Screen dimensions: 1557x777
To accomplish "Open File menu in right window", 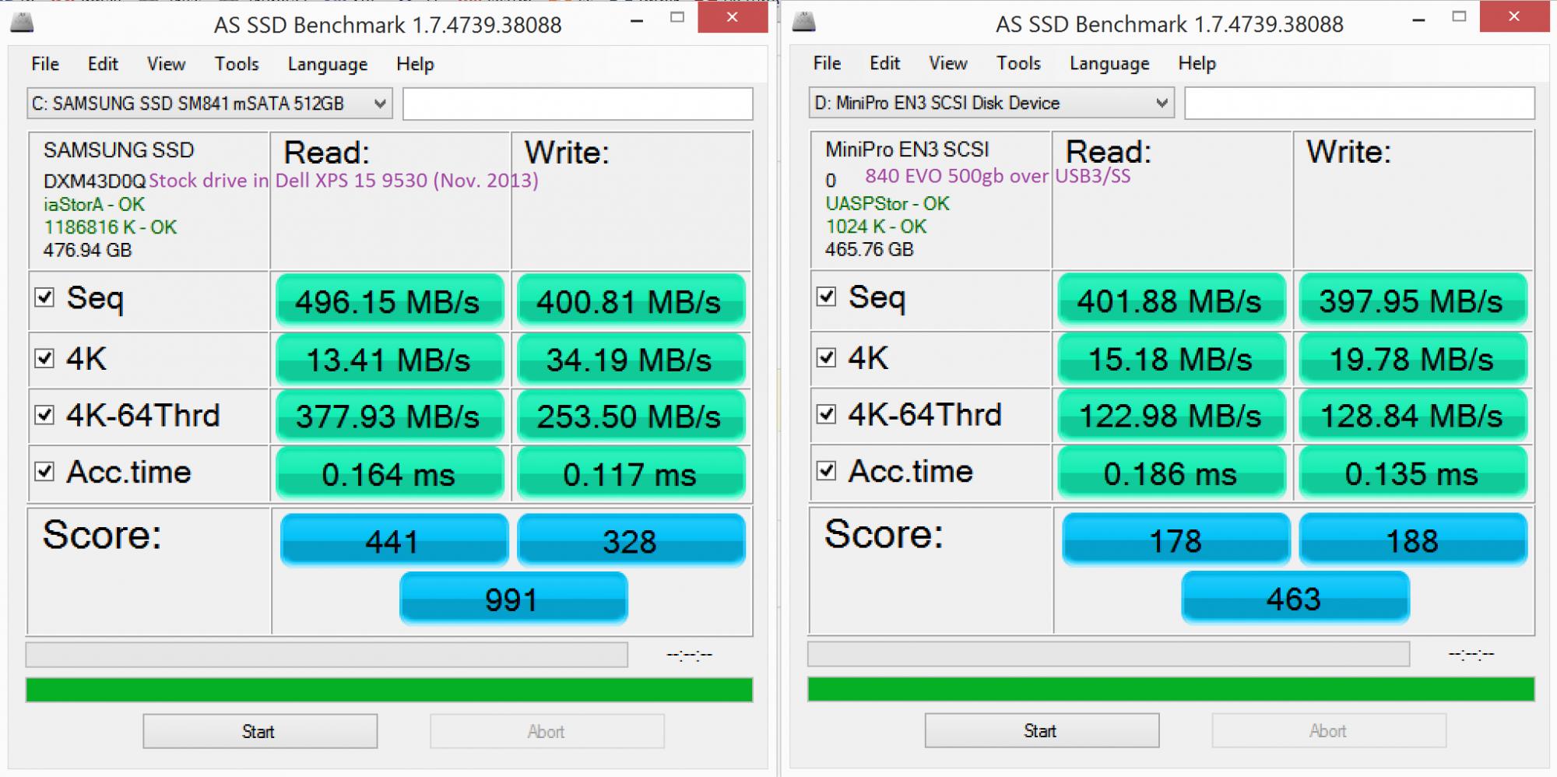I will click(827, 63).
